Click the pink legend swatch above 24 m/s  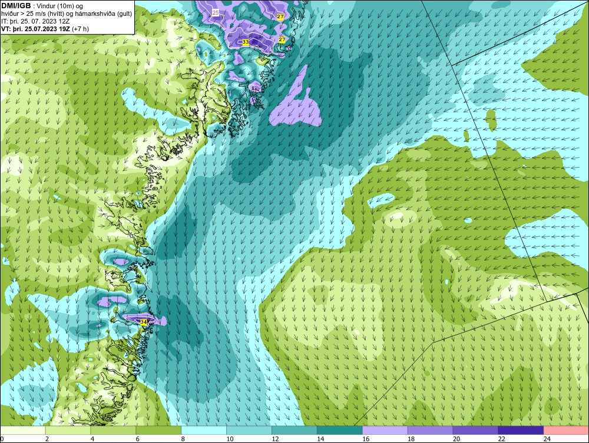[566, 430]
